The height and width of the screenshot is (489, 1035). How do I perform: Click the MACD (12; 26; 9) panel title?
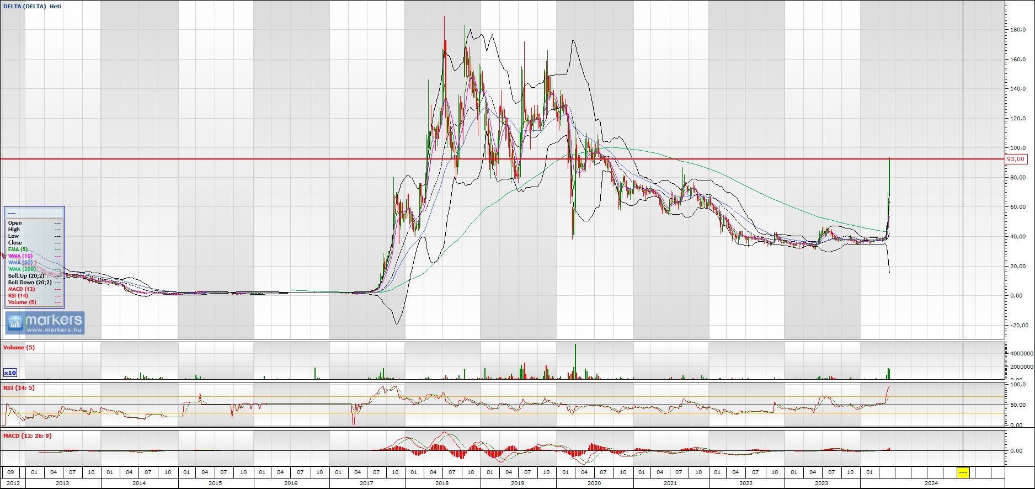(x=27, y=436)
